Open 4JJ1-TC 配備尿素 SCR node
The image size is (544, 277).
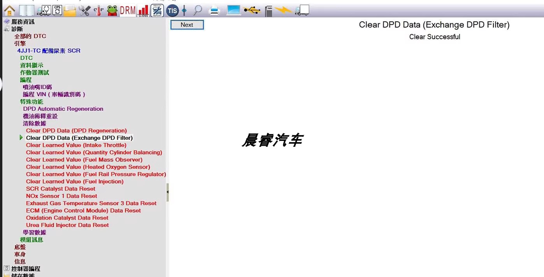[49, 51]
